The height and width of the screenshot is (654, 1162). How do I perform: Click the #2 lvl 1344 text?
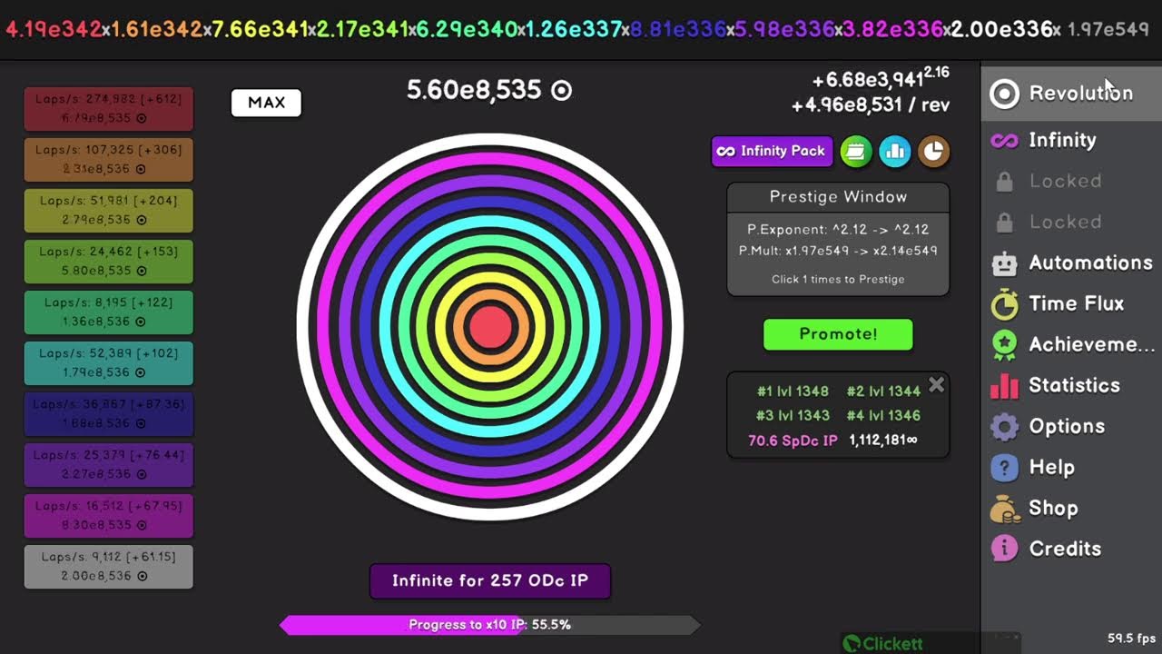coord(883,391)
